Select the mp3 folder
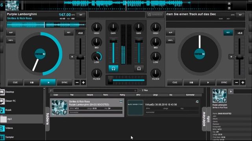The height and width of the screenshot is (141, 252). [x=22, y=119]
